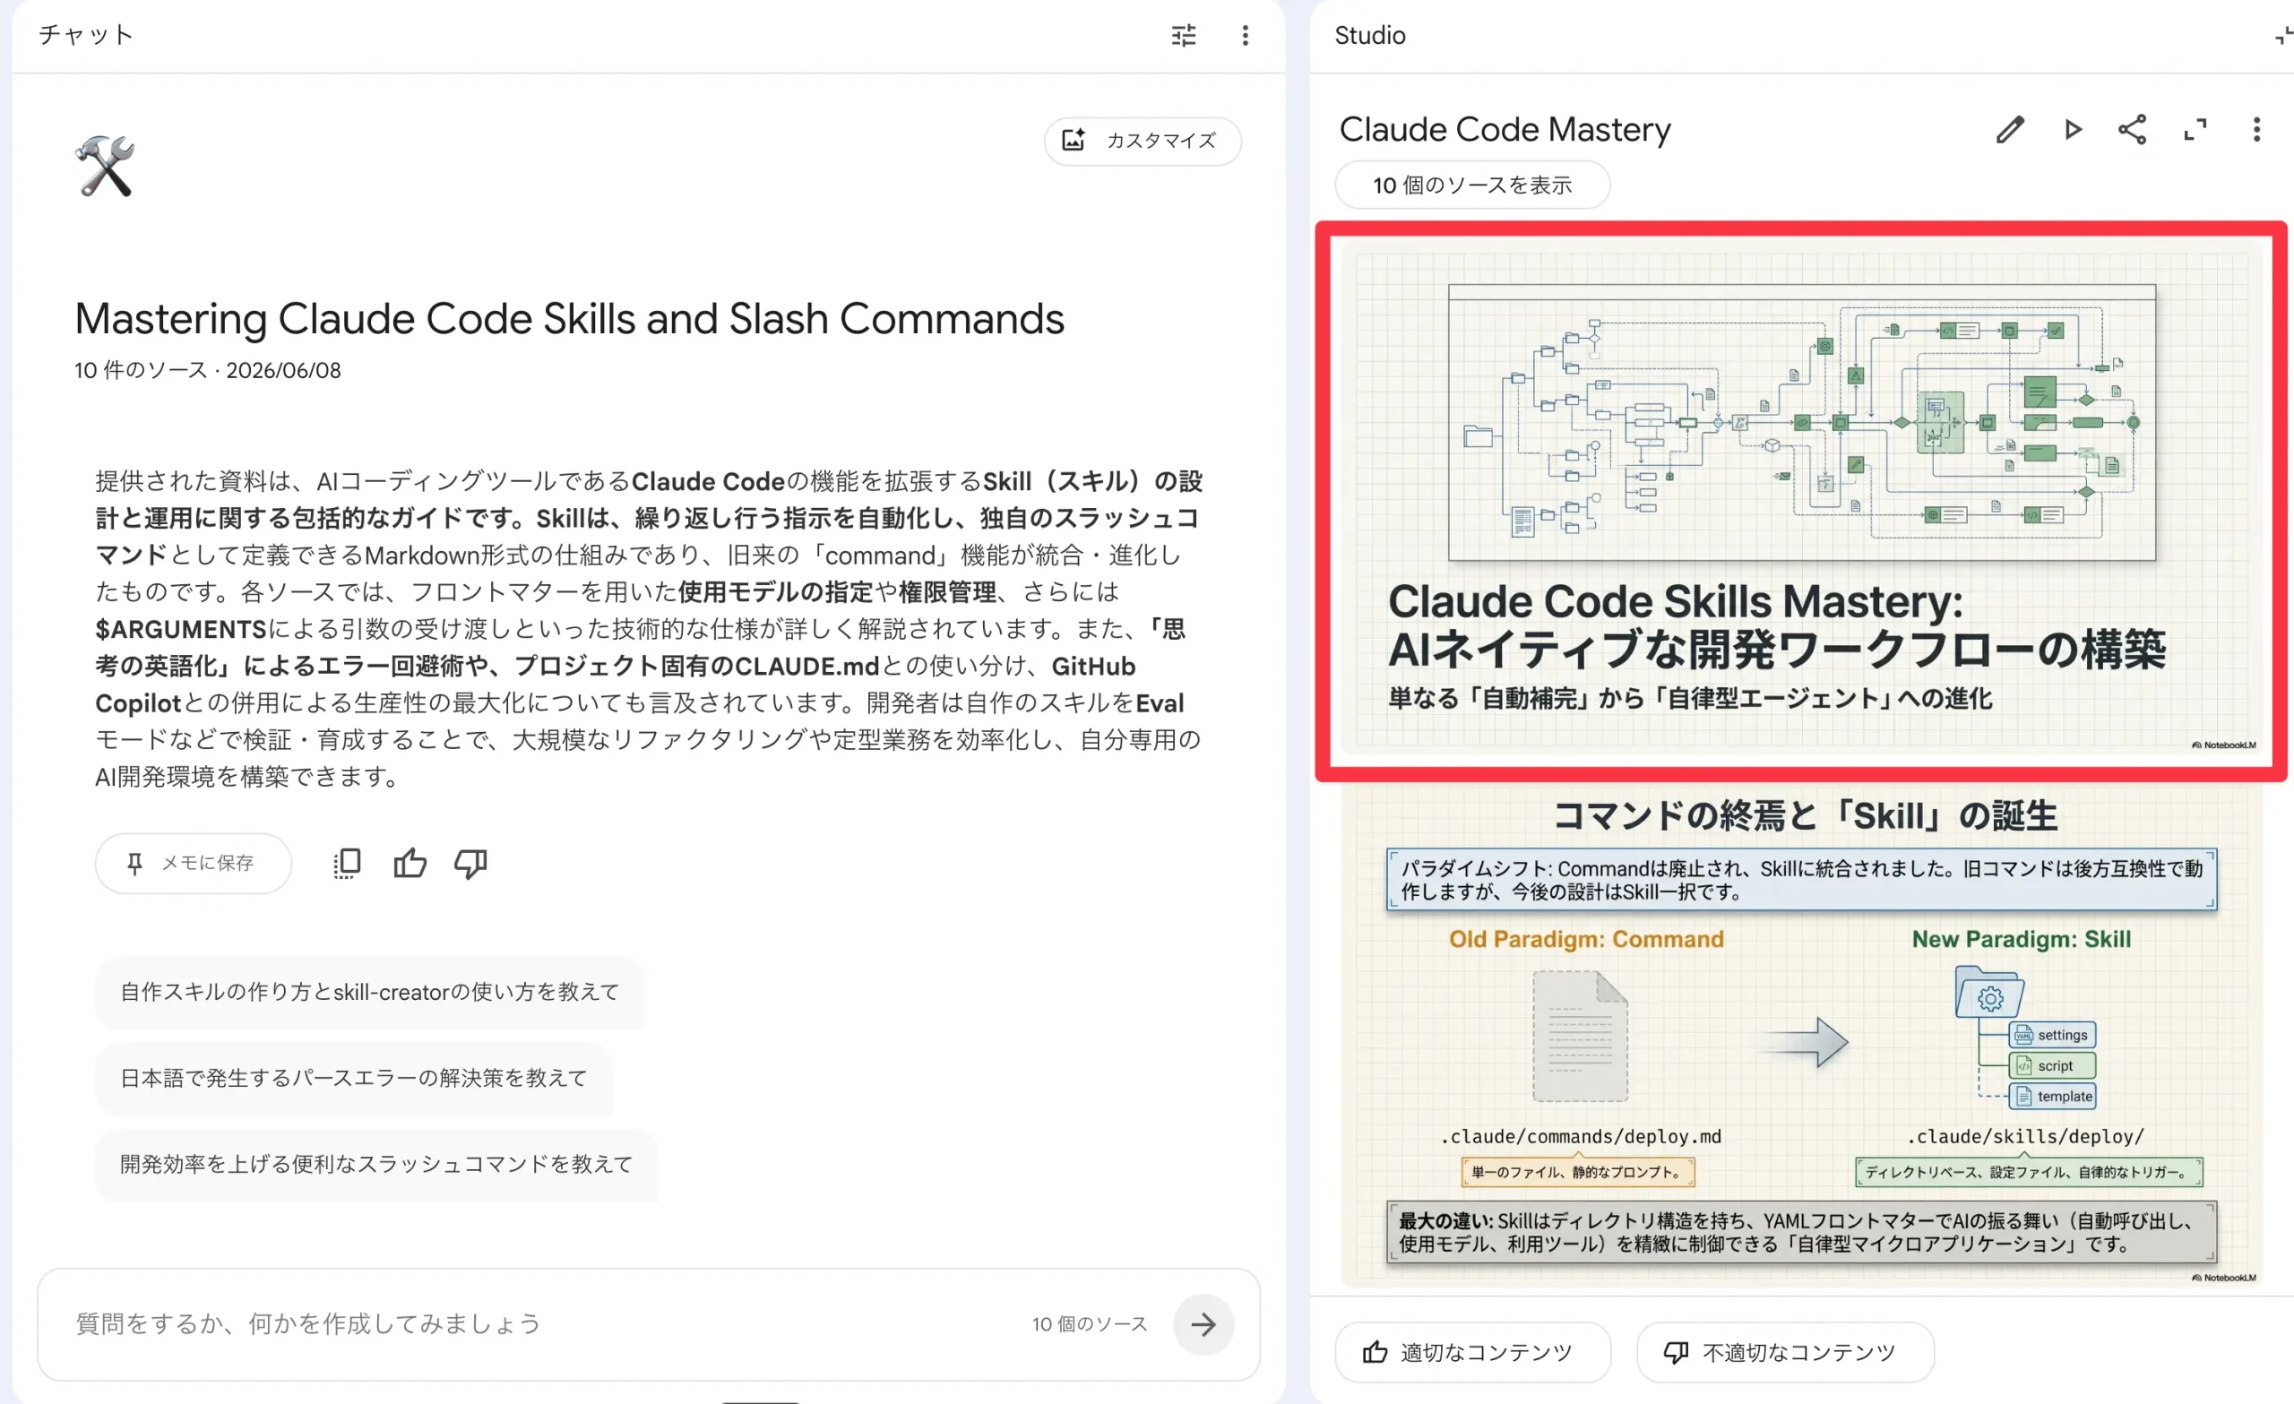Viewport: 2294px width, 1404px height.
Task: Select the コマンドの終焉と「Skill」の誕生 slide
Action: (1800, 1036)
